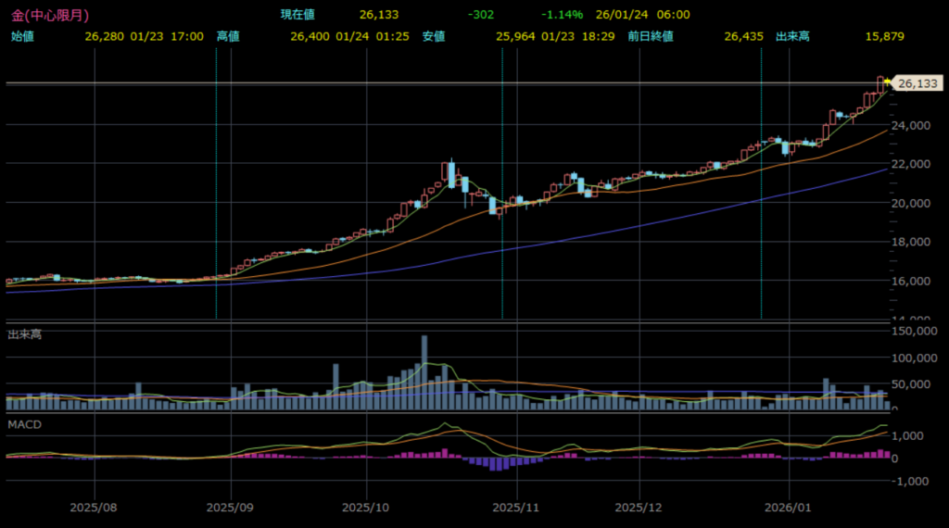This screenshot has width=949, height=528.
Task: Click the 現在値 label in the header
Action: pyautogui.click(x=298, y=15)
